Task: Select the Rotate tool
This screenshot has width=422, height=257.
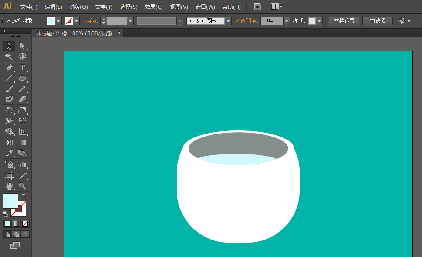Action: click(9, 110)
